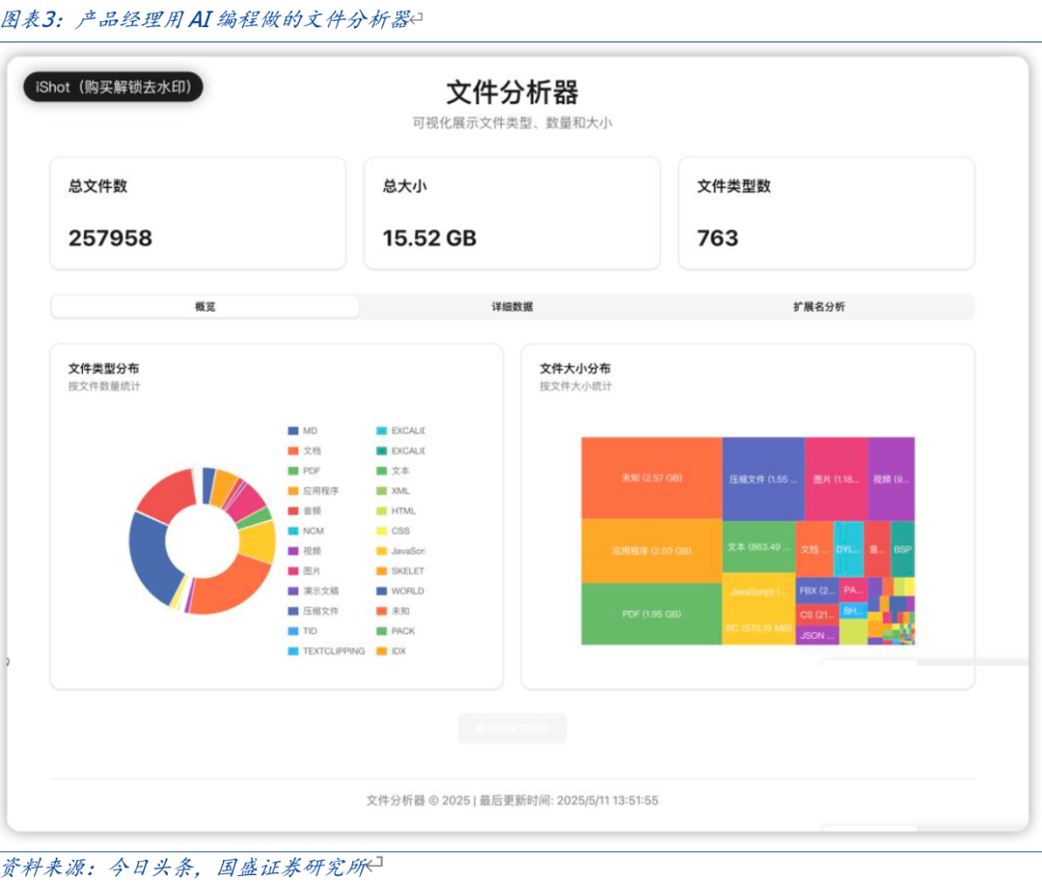Click the 文本 (863.49 treemap block
Screen dimensions: 1042x882
pos(758,547)
